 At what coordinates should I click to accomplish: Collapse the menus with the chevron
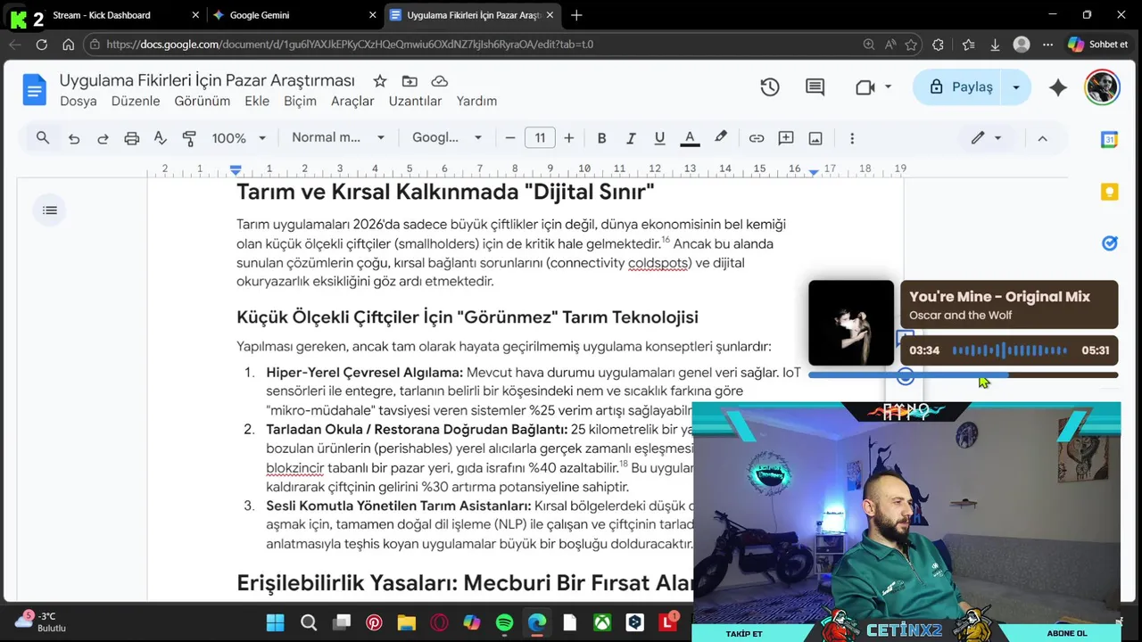pos(1042,138)
